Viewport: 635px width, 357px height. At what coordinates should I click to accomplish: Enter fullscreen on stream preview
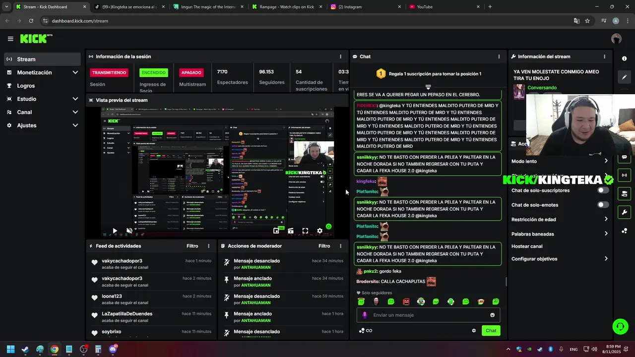(305, 231)
